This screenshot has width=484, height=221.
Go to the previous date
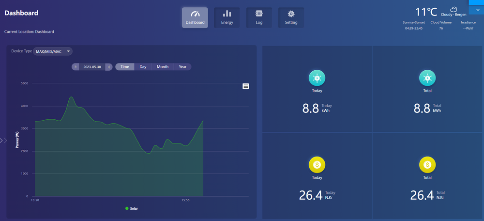point(76,67)
